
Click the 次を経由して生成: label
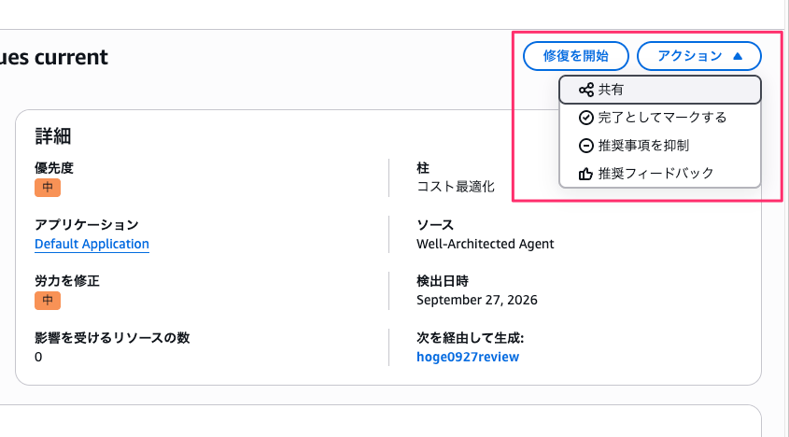470,338
